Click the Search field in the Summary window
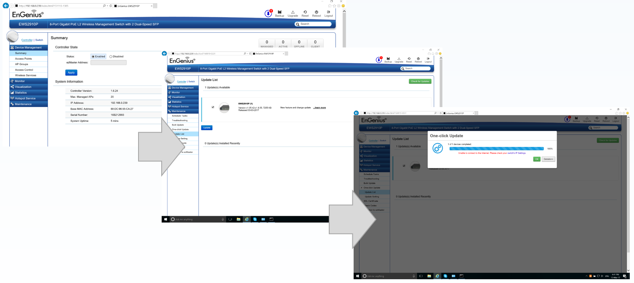Screen dimensions: 634x283 [x=313, y=24]
